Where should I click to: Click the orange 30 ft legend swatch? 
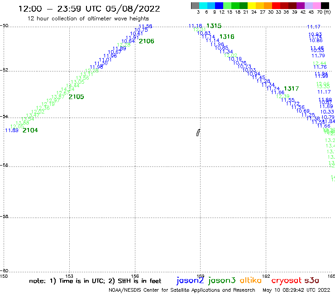click(268, 5)
